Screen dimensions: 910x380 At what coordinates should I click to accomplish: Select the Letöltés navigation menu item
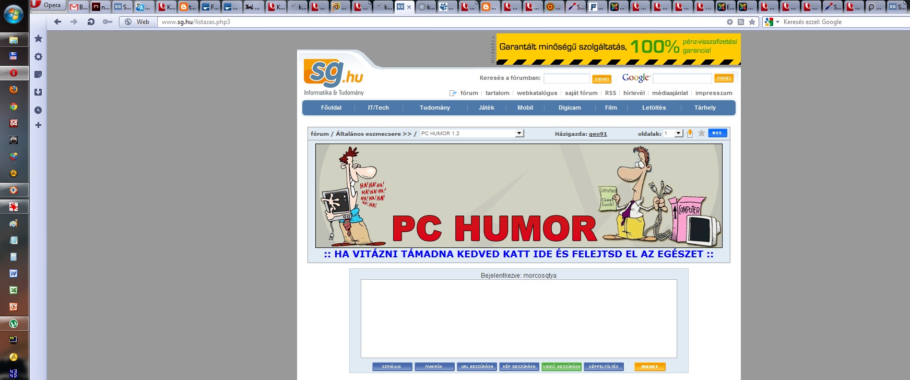pos(654,108)
